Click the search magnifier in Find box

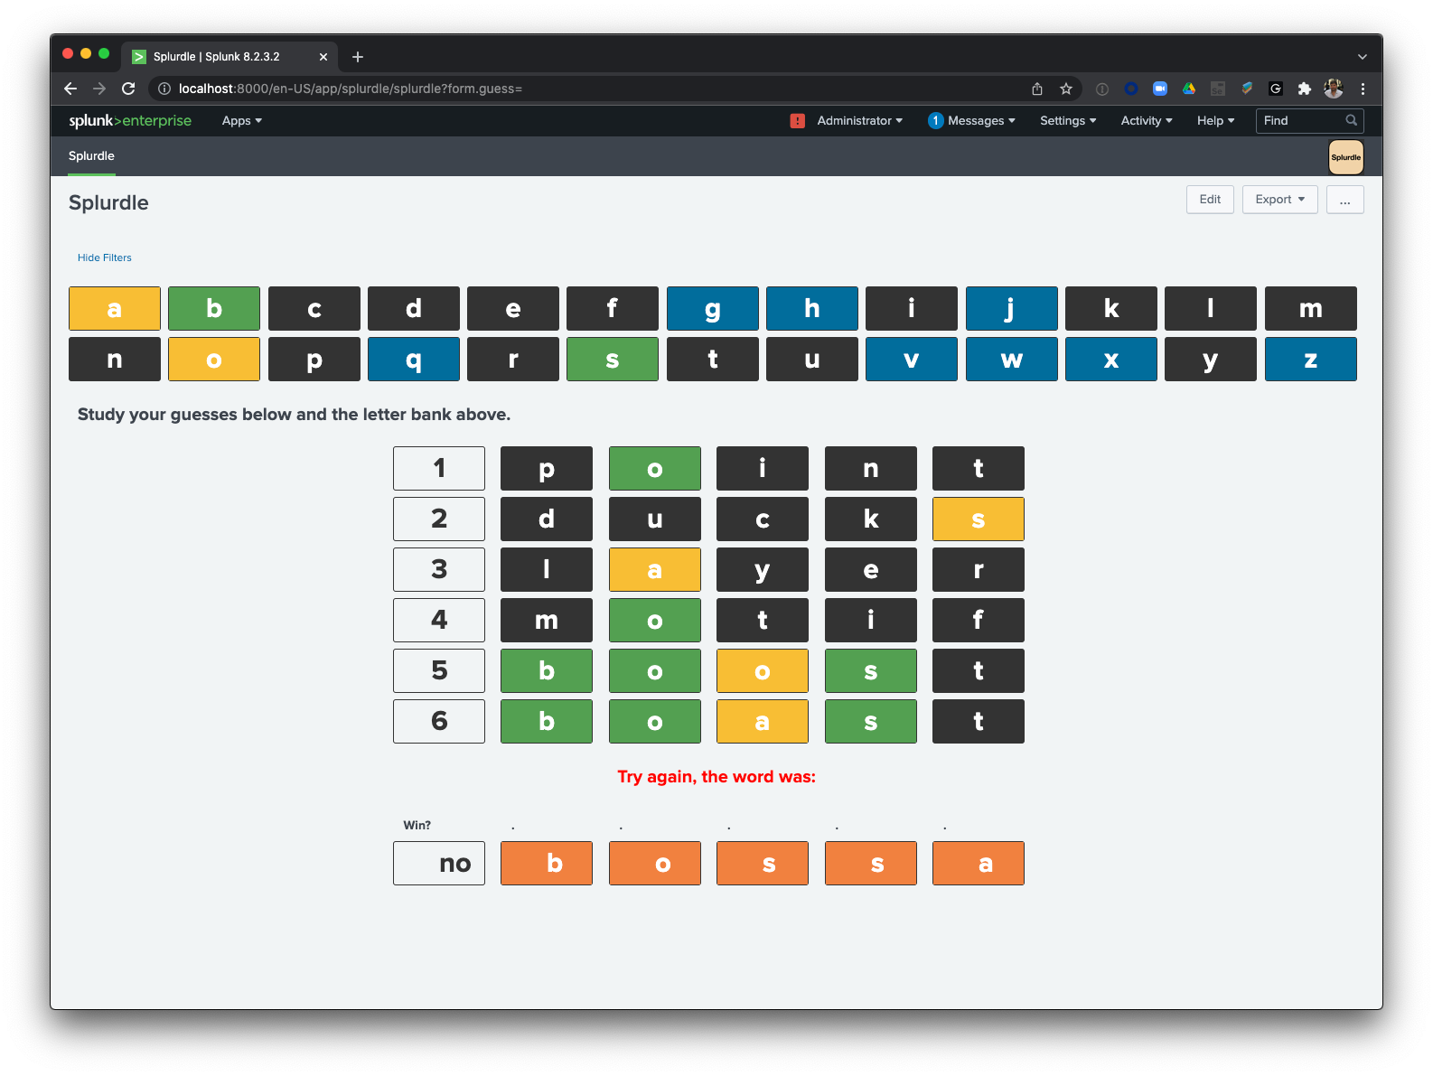tap(1352, 120)
